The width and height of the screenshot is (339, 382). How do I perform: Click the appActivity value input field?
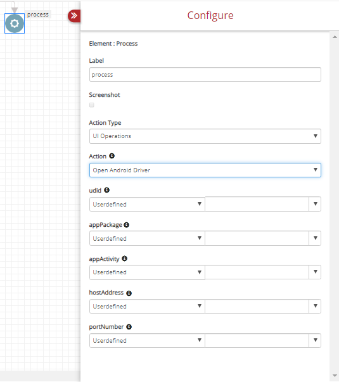coord(257,272)
